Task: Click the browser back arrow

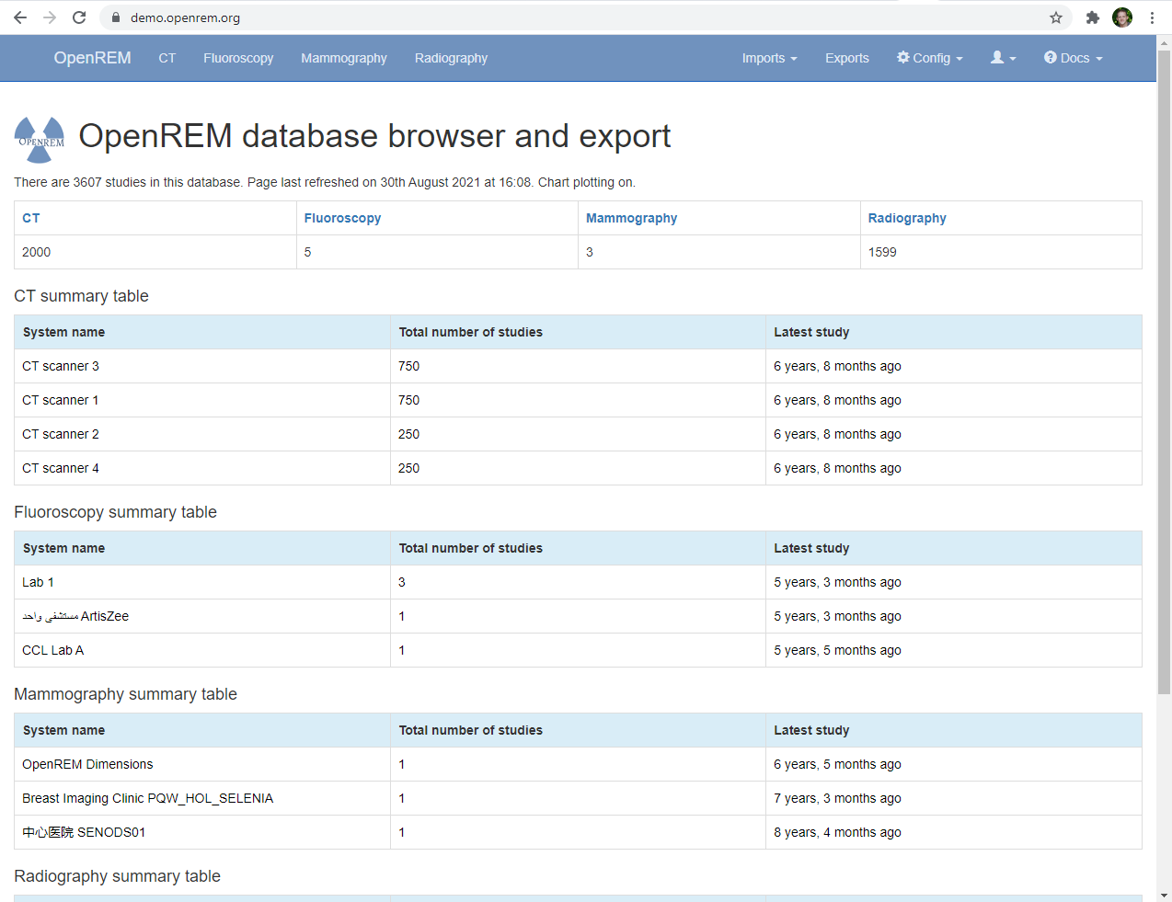Action: pyautogui.click(x=20, y=17)
